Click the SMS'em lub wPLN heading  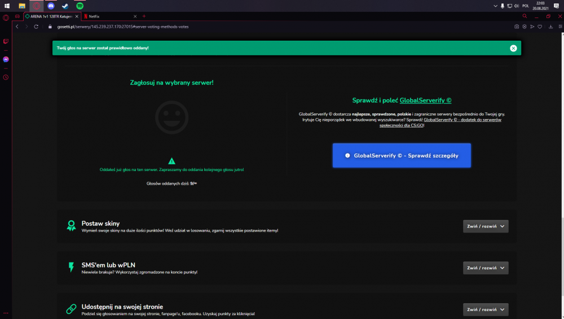click(x=108, y=265)
